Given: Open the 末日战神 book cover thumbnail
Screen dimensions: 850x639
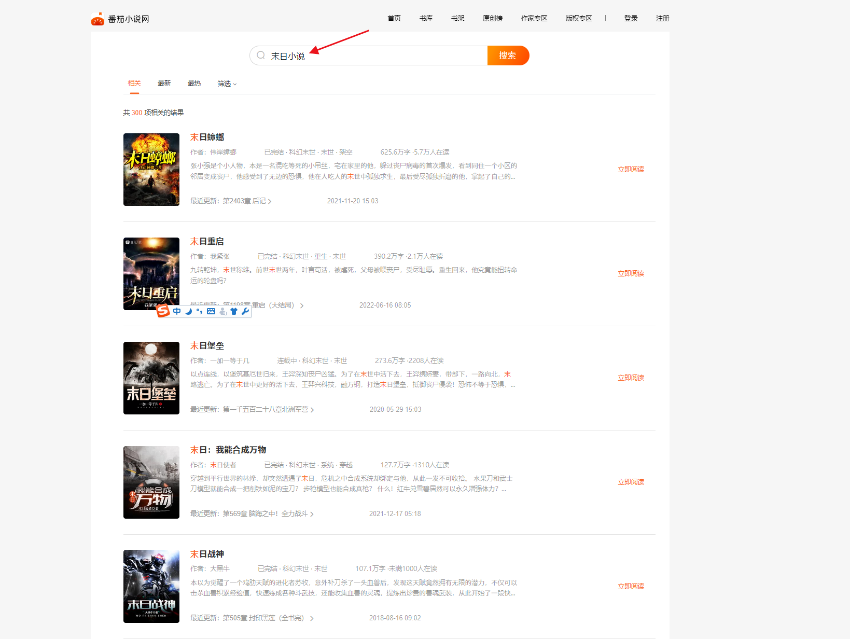Looking at the screenshot, I should [151, 586].
